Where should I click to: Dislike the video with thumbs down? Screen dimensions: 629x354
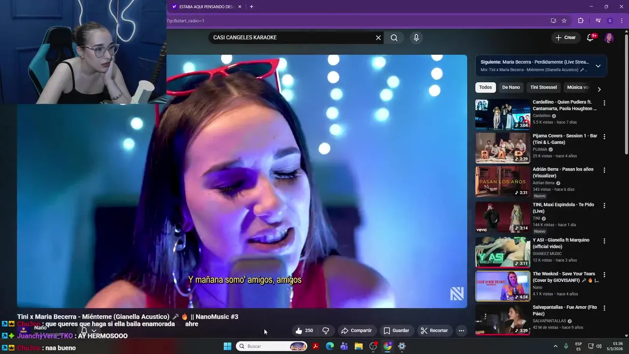[325, 330]
